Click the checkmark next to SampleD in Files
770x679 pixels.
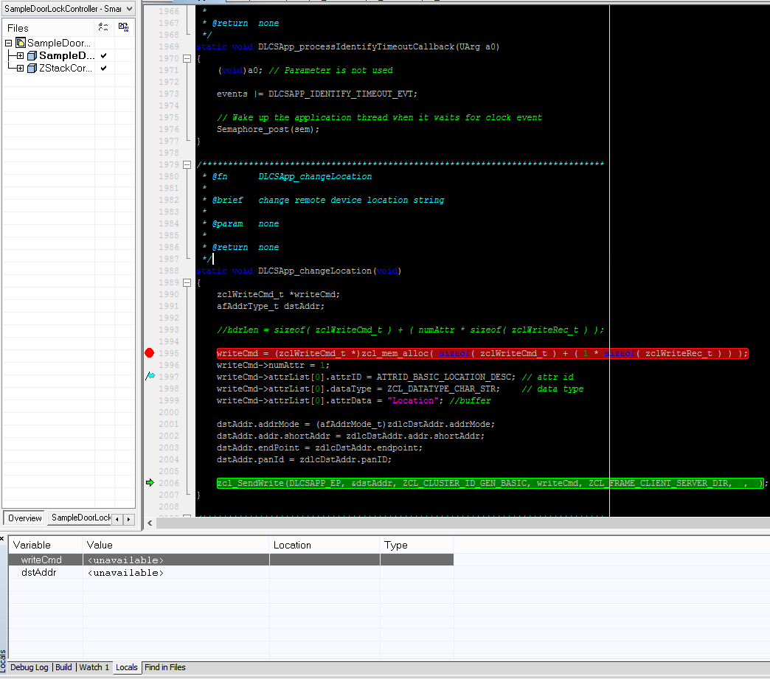[102, 55]
